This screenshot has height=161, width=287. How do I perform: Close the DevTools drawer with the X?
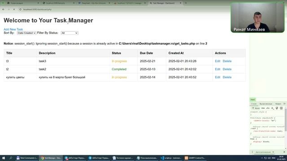pos(284,152)
